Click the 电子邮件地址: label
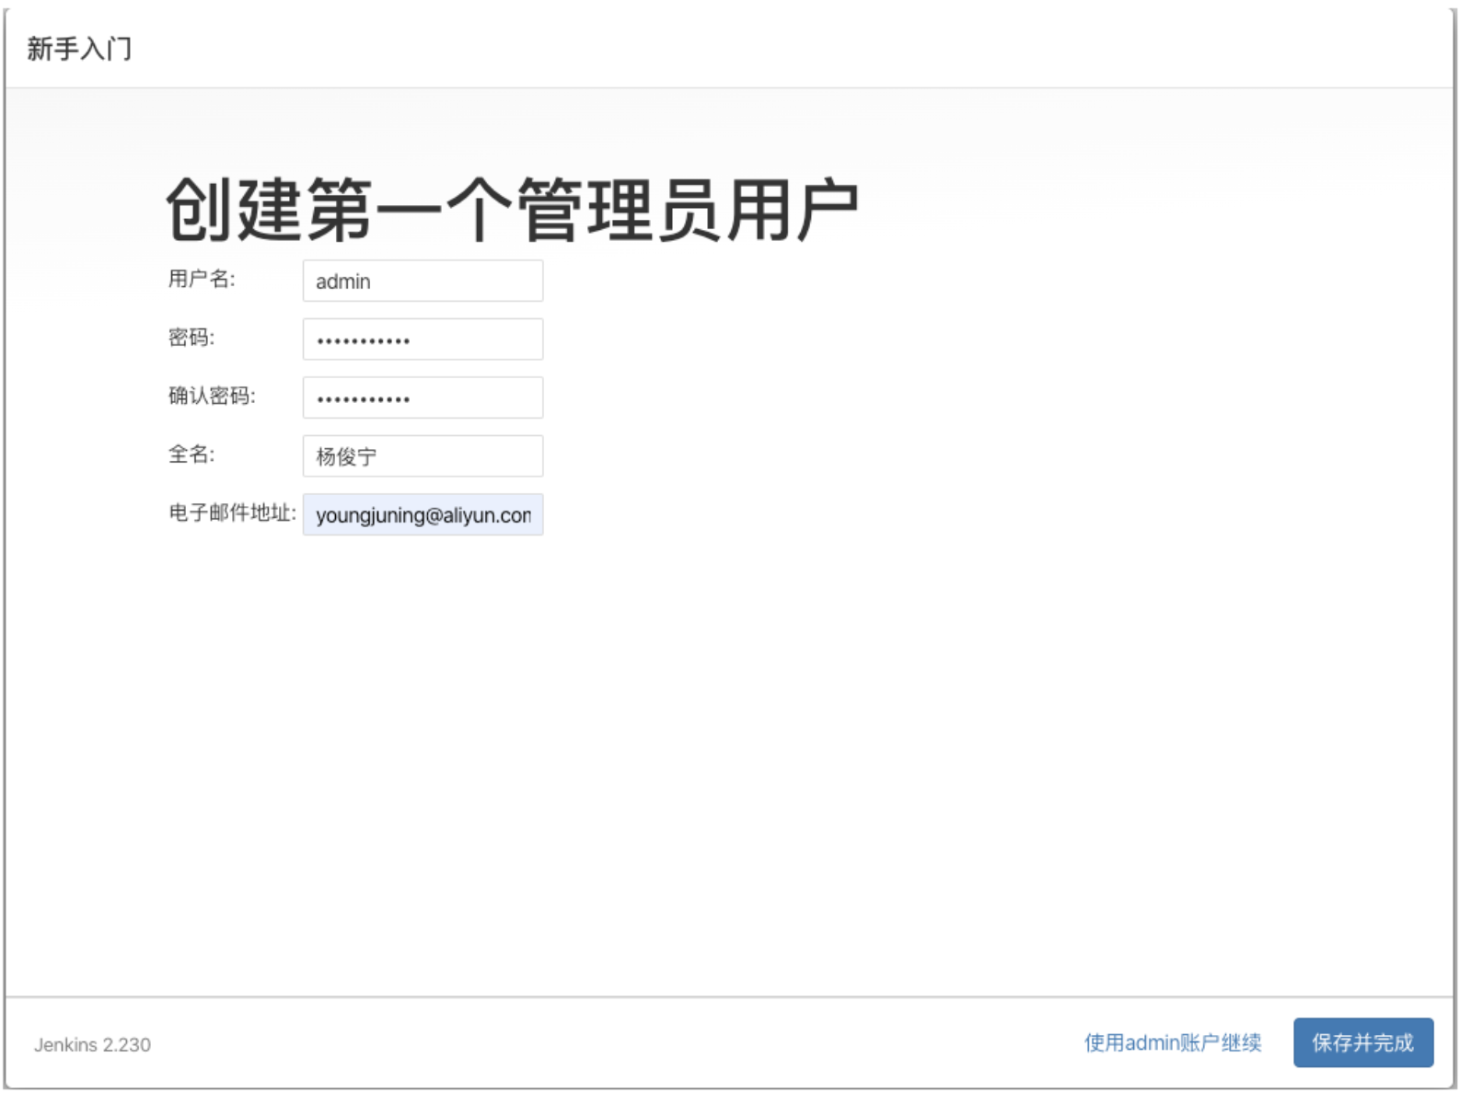This screenshot has height=1093, width=1460. tap(232, 513)
